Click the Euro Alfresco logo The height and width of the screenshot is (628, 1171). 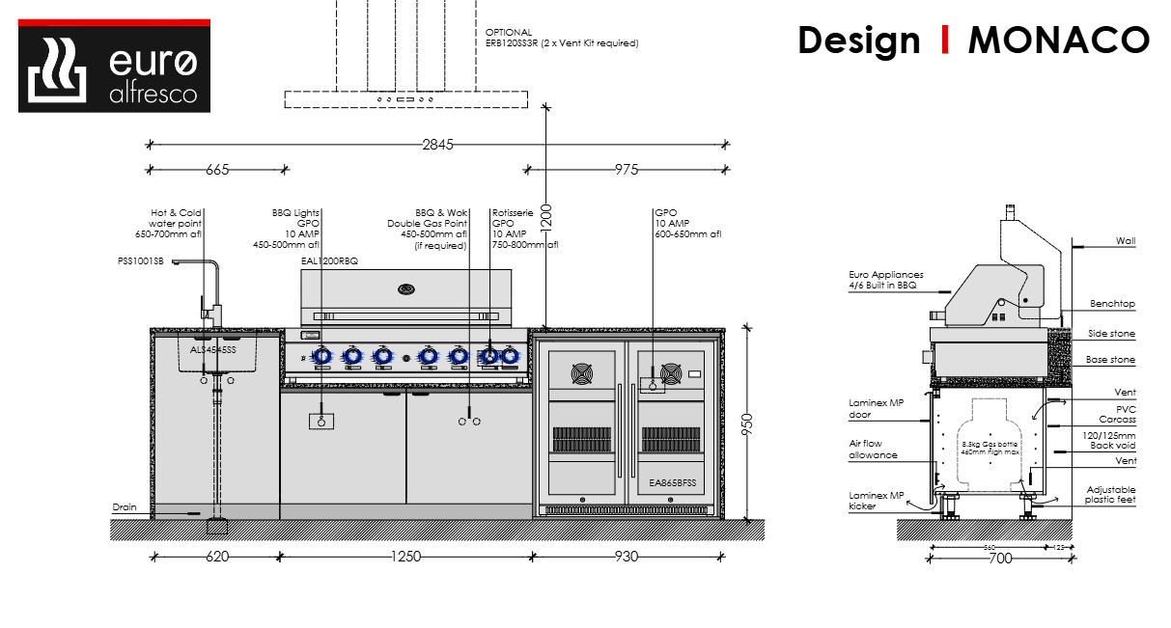(x=114, y=66)
